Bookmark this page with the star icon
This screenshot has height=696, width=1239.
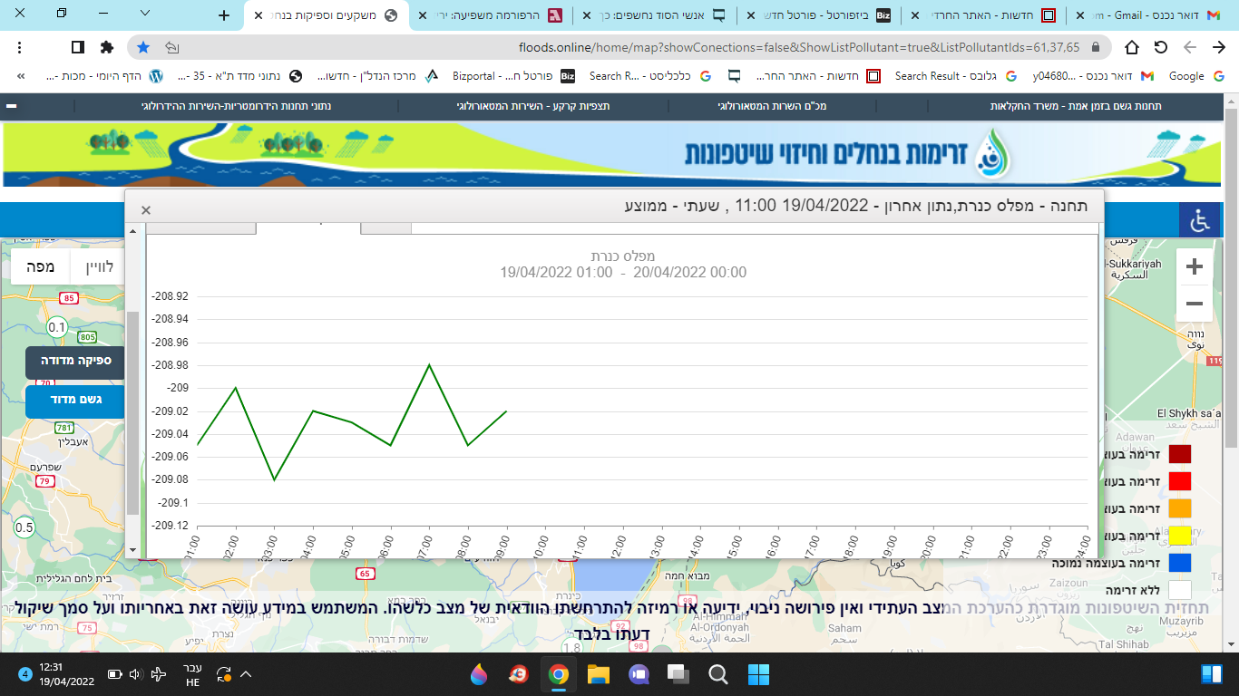tap(143, 47)
